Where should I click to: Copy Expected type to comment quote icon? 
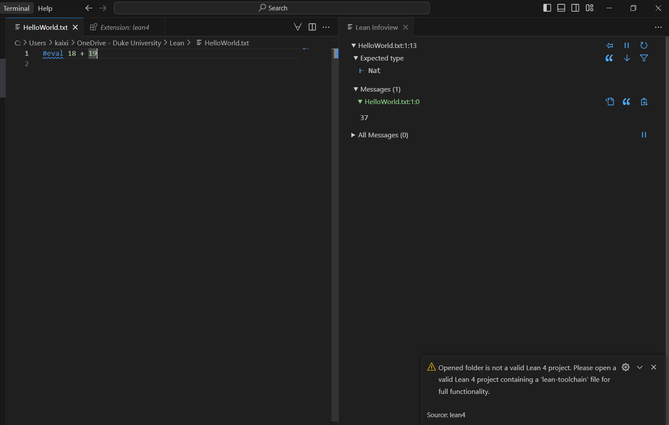[609, 58]
